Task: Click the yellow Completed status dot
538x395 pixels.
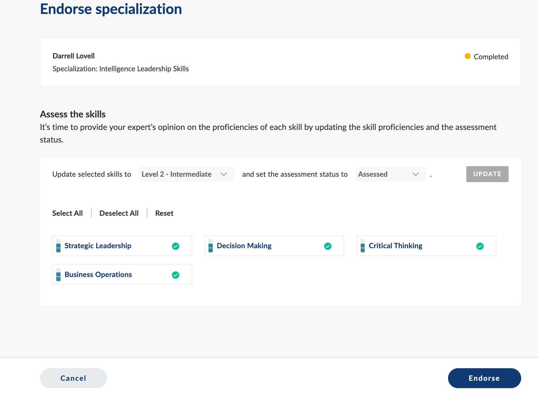Action: pos(467,56)
